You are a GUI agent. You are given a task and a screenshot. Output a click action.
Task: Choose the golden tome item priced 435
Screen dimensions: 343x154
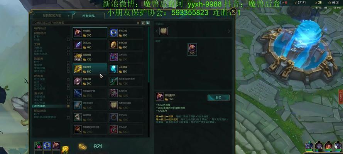90,57
